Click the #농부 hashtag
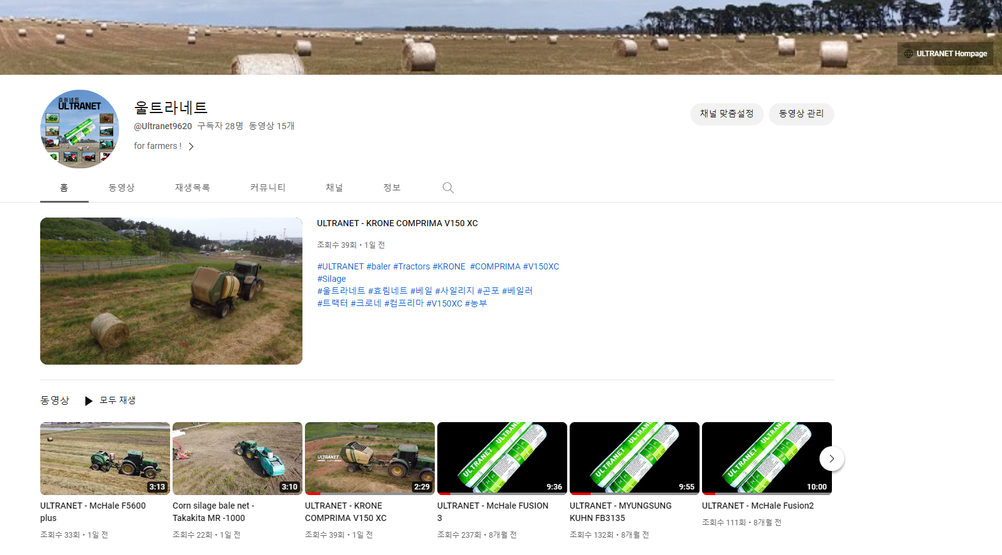 (x=476, y=303)
